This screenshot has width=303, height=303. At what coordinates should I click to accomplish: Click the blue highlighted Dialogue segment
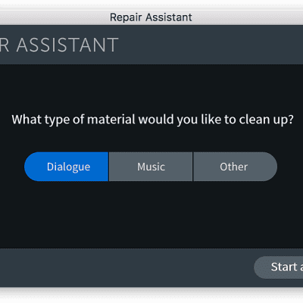(67, 167)
